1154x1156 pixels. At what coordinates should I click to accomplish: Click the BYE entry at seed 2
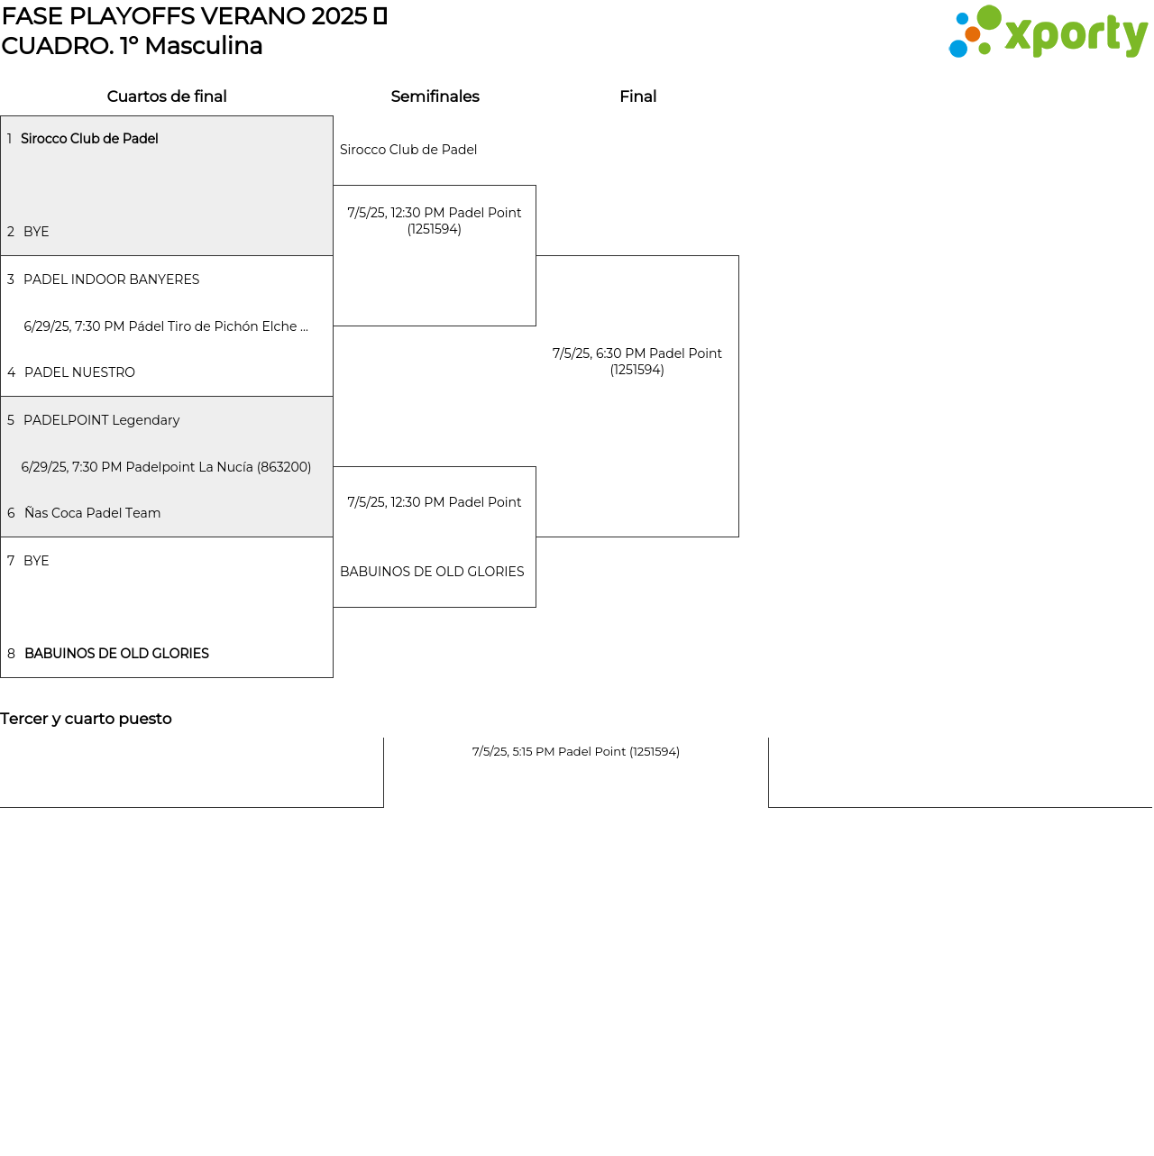click(36, 232)
